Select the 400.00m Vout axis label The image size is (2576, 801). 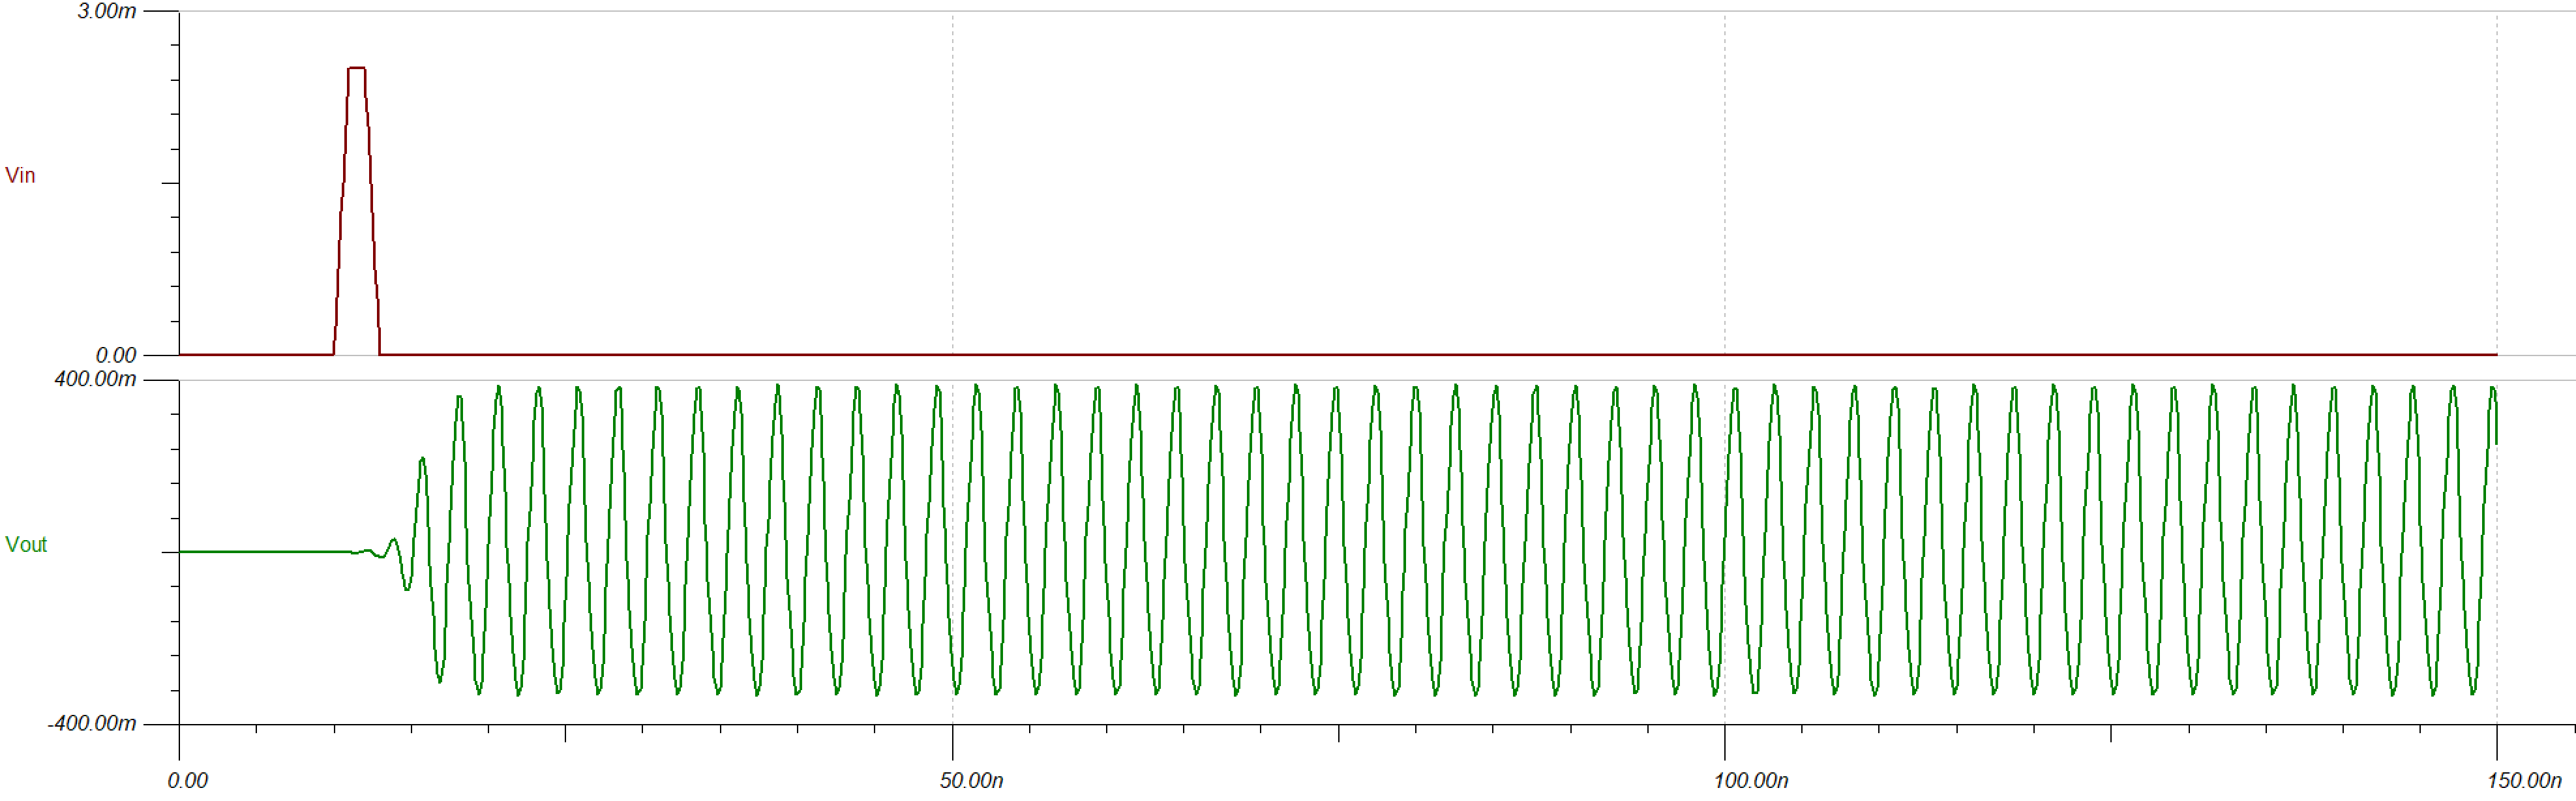95,379
